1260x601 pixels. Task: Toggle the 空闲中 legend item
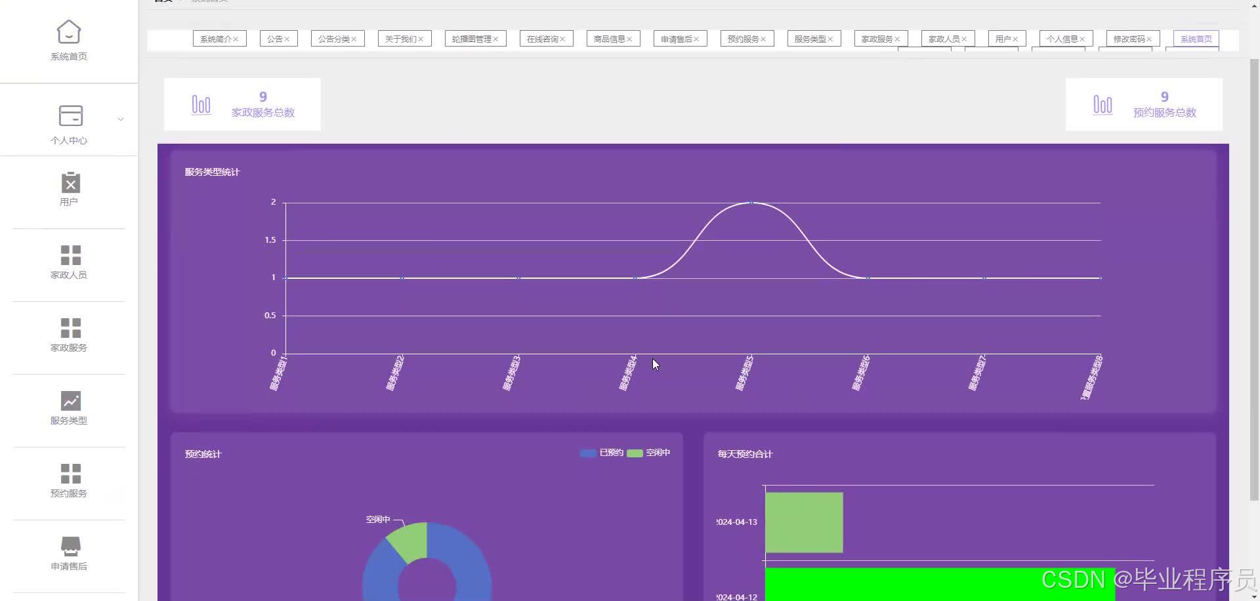[648, 453]
